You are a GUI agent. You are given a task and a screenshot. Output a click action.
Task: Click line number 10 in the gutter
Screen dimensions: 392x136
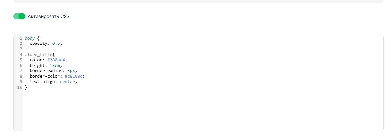tap(20, 88)
